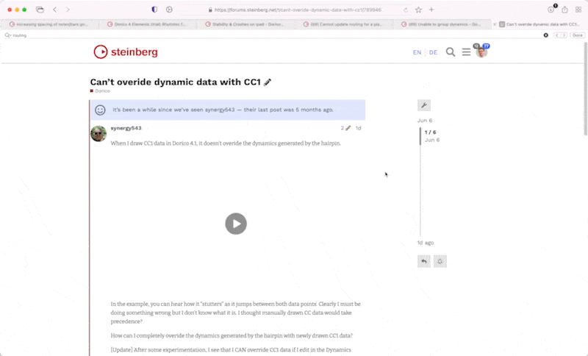The width and height of the screenshot is (588, 356).
Task: Click the pencil icon to edit topic title
Action: tap(268, 82)
